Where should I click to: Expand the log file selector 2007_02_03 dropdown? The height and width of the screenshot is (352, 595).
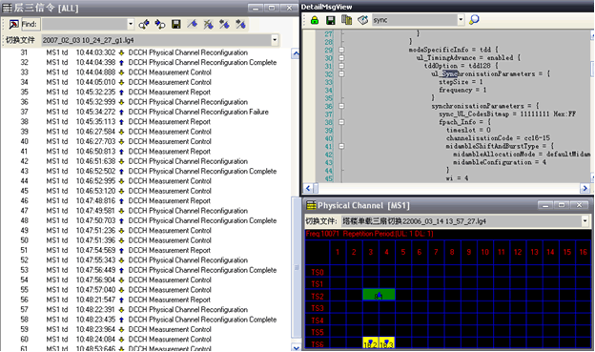[275, 40]
